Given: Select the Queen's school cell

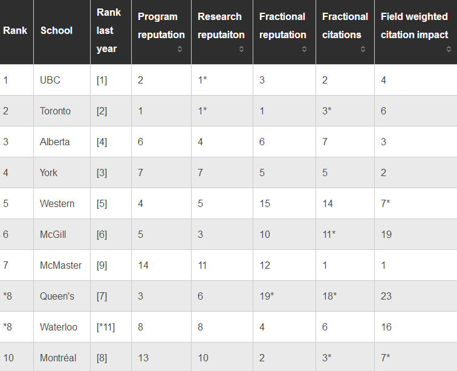Looking at the screenshot, I should (x=57, y=297).
